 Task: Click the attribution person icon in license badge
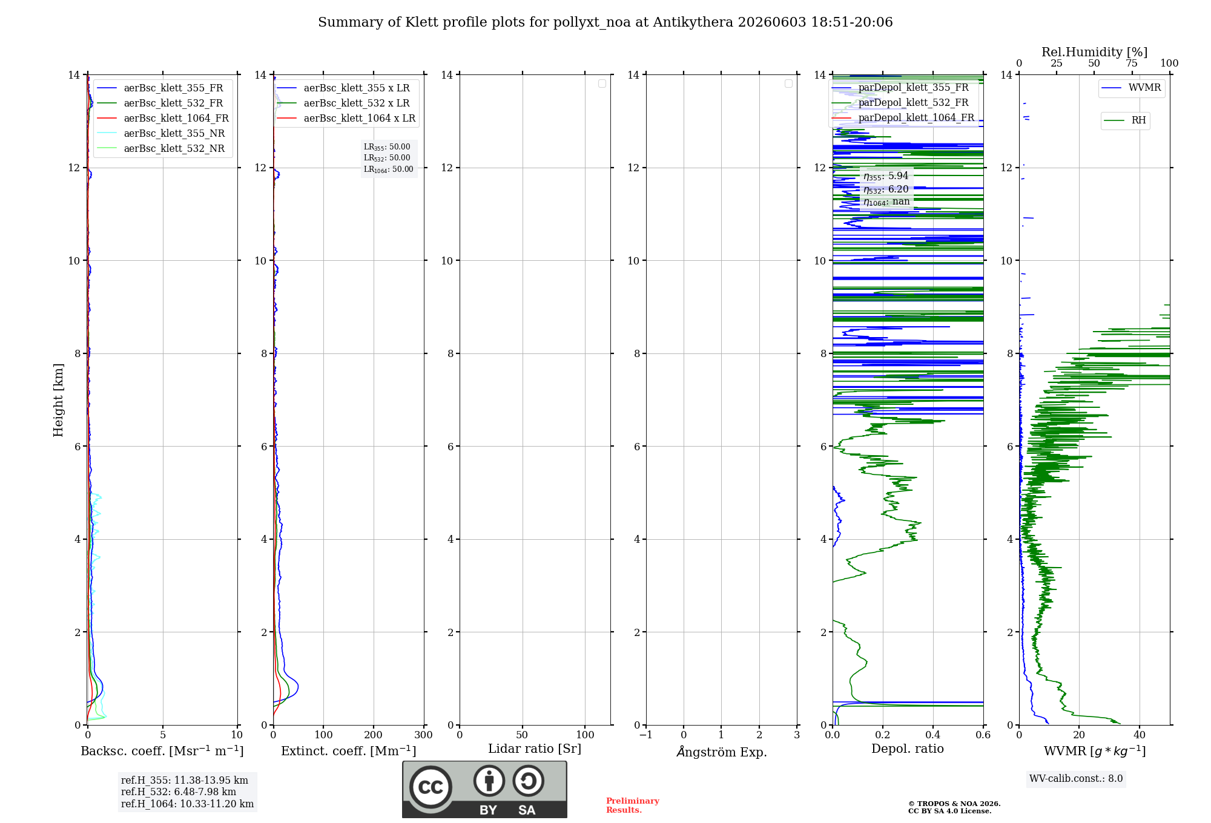(x=489, y=781)
